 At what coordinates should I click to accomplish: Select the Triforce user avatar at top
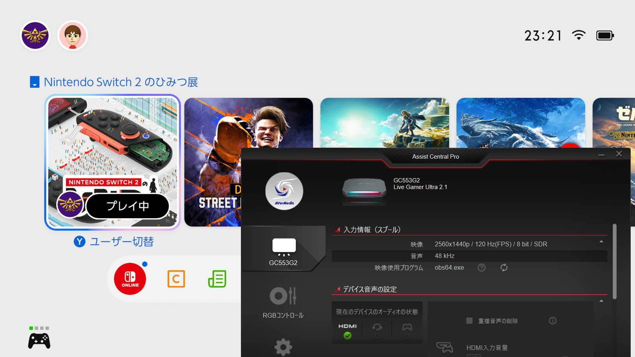[35, 36]
